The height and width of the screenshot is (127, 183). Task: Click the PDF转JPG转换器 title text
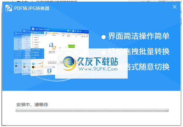[x=32, y=8]
